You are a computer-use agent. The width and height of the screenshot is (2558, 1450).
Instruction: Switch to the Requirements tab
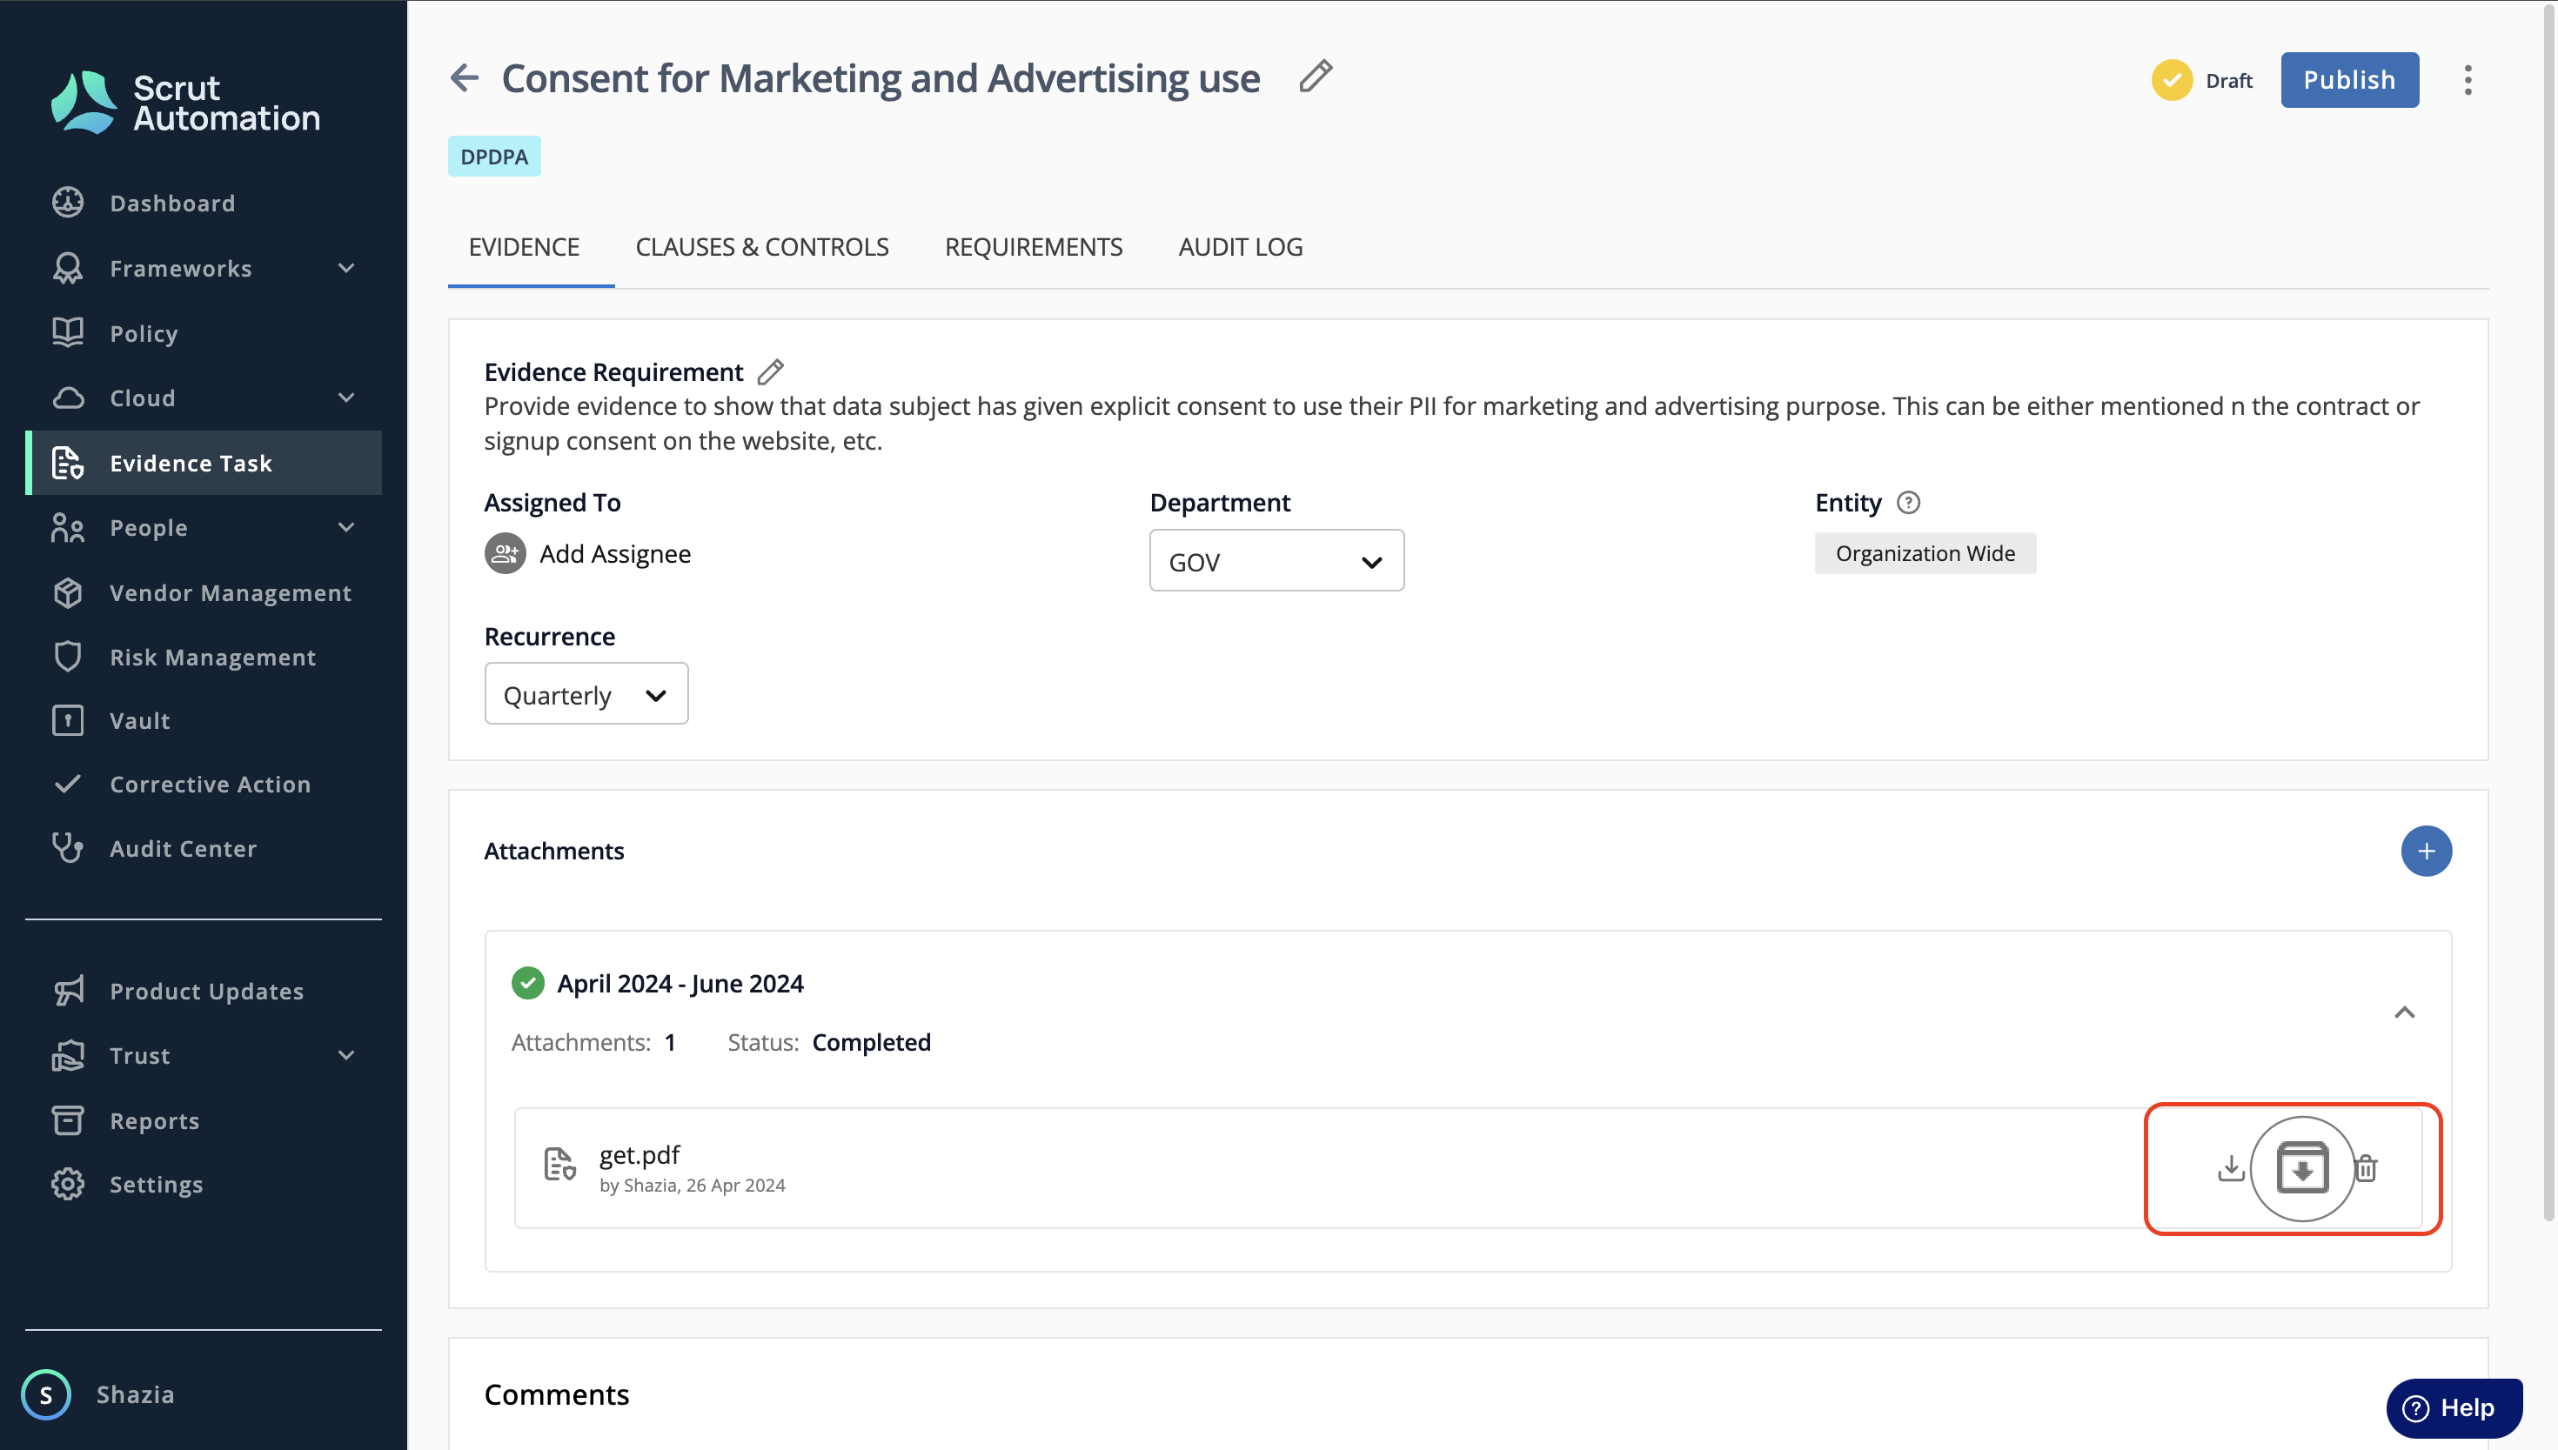pyautogui.click(x=1033, y=247)
